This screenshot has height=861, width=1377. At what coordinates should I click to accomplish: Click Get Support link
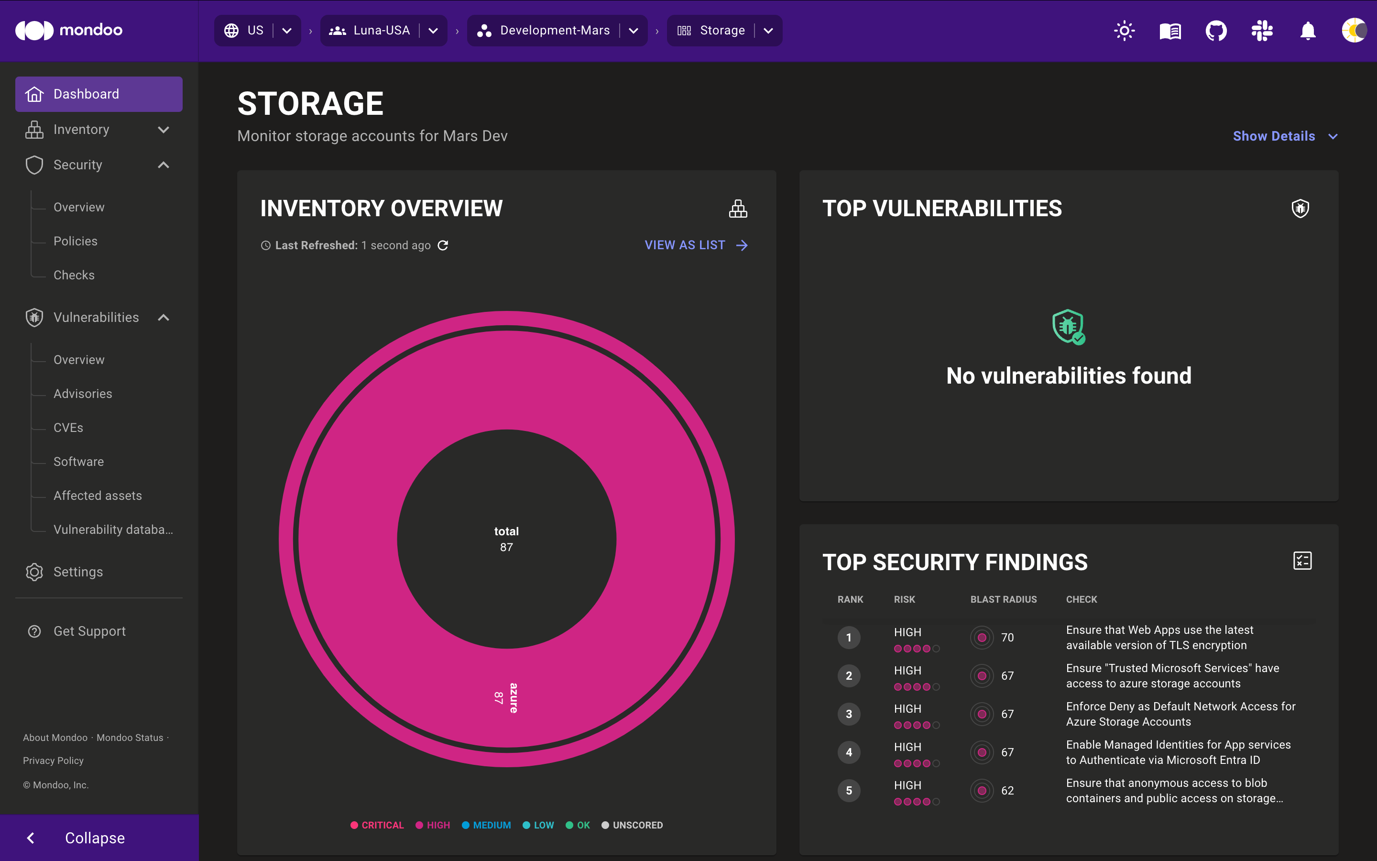89,631
